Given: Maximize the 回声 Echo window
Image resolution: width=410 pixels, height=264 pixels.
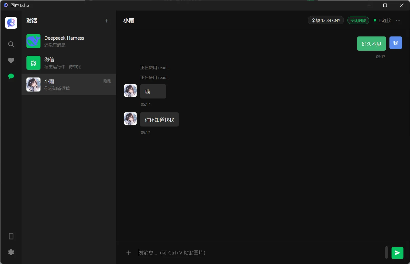Looking at the screenshot, I should tap(385, 5).
